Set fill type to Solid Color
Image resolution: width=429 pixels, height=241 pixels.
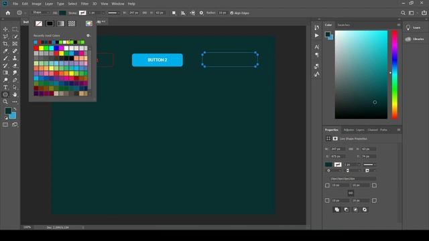[x=50, y=23]
